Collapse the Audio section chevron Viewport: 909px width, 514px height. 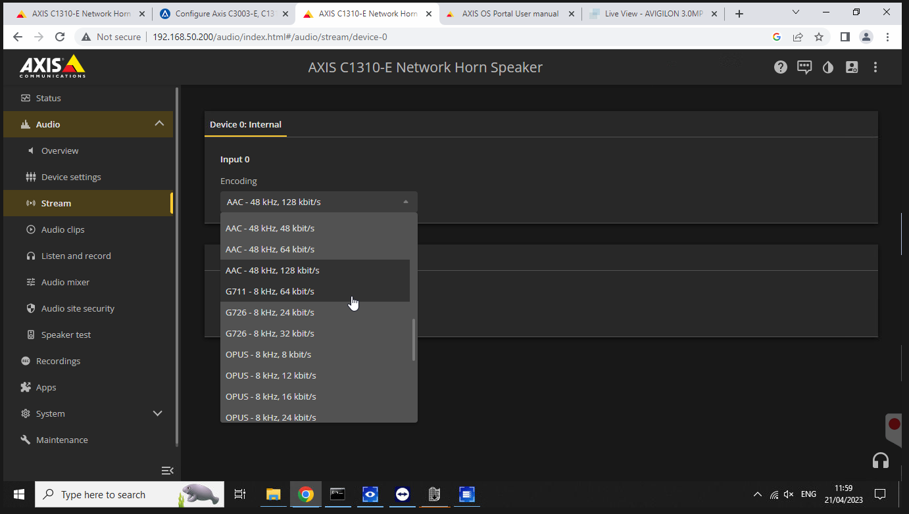pyautogui.click(x=159, y=124)
